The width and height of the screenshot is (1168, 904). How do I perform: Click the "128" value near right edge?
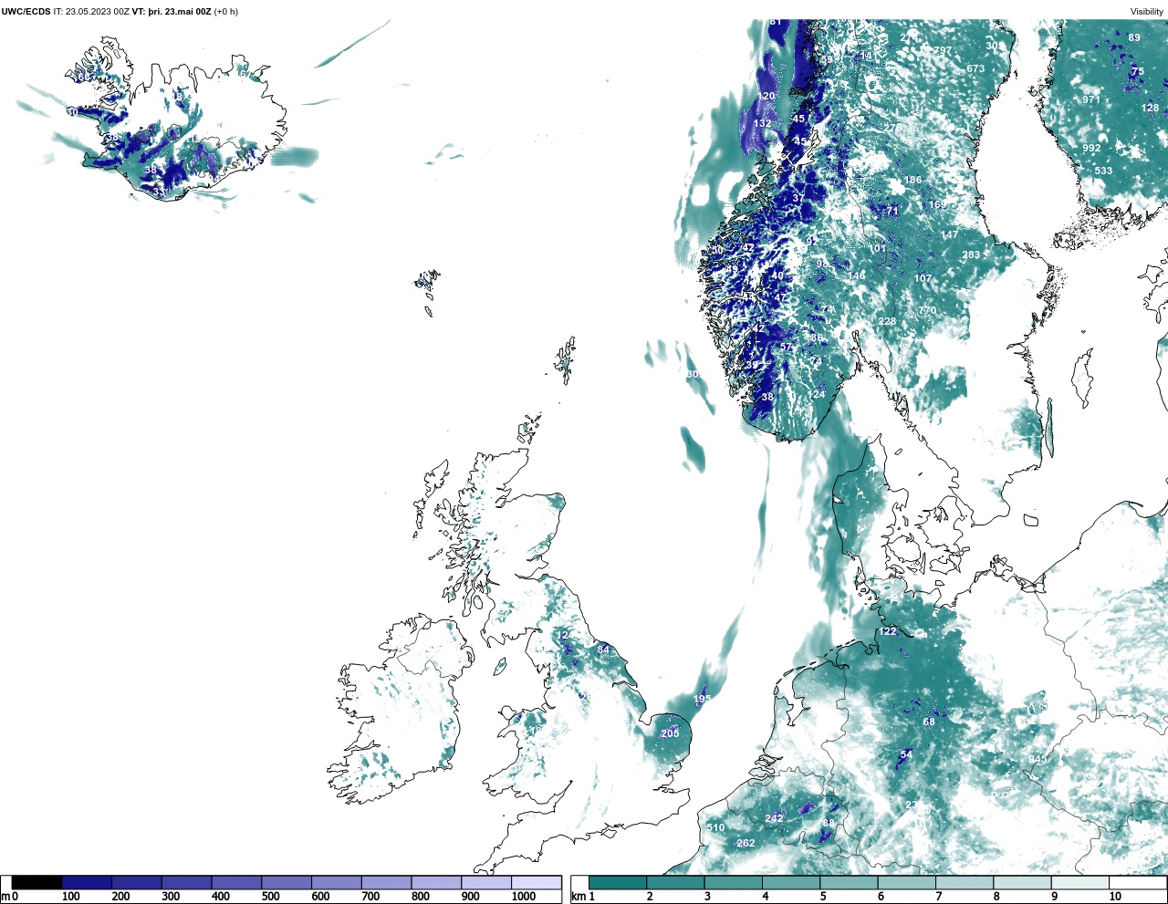coord(1150,109)
